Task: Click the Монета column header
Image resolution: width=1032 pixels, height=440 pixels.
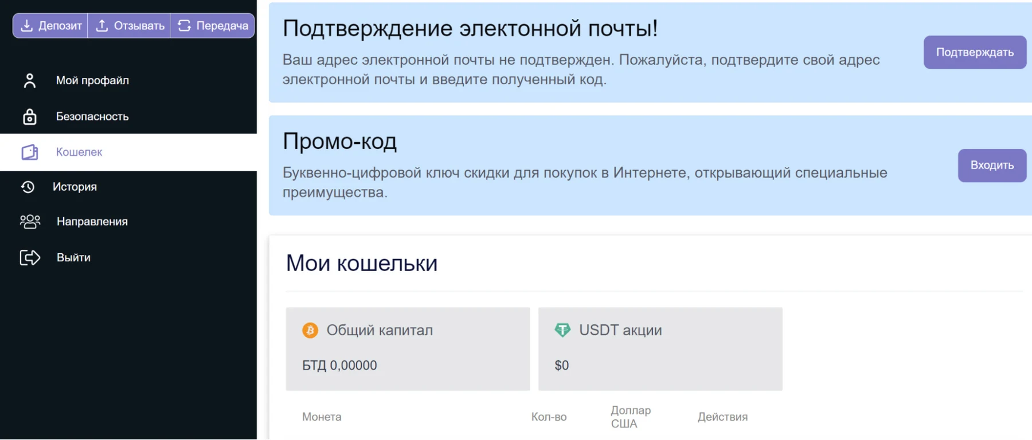Action: click(x=322, y=417)
